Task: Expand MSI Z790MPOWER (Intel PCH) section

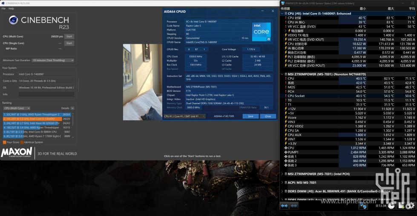Action: point(282,174)
